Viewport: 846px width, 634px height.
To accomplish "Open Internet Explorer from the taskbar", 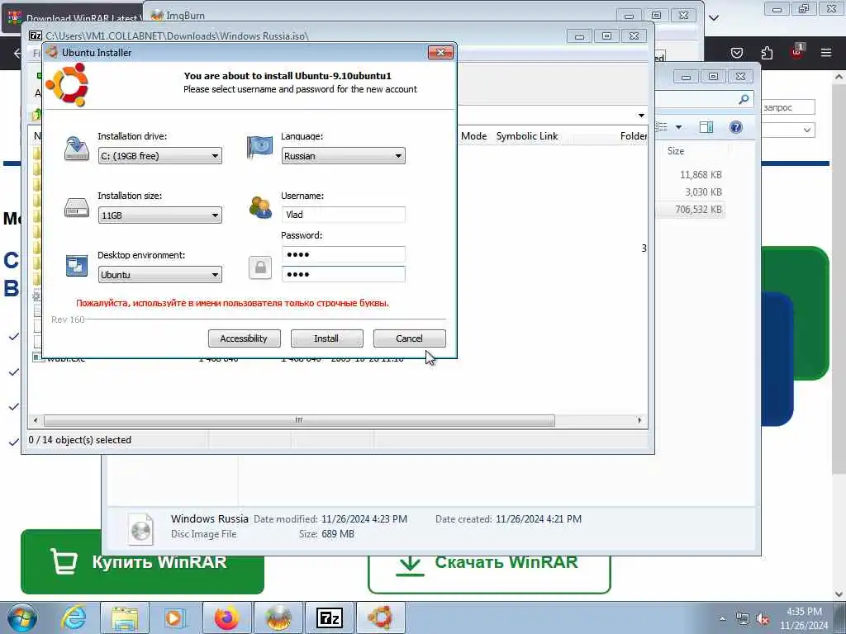I will 74,618.
